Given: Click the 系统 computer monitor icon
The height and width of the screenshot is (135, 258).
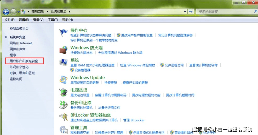Looking at the screenshot, I should point(64,63).
